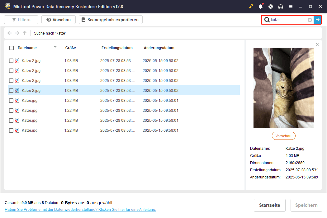Open the Dateiname column sort dropdown
This screenshot has height=218, width=327.
(55, 48)
